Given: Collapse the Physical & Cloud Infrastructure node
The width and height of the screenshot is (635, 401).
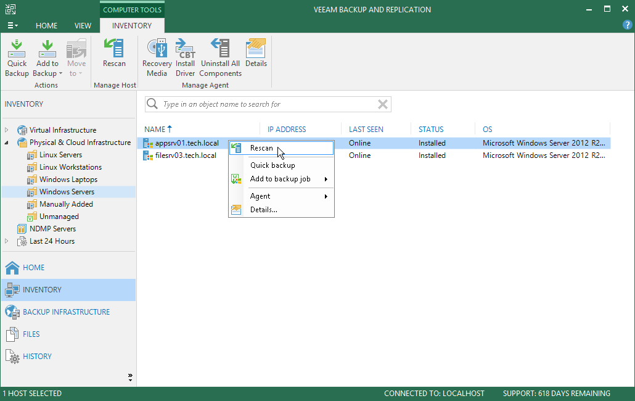Looking at the screenshot, I should pyautogui.click(x=7, y=143).
